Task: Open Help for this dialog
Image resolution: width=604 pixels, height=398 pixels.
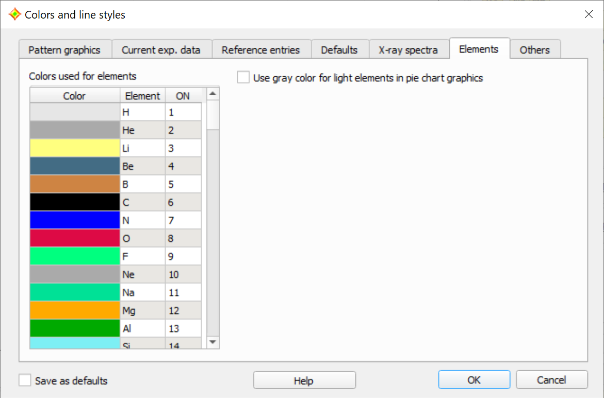Action: (304, 380)
